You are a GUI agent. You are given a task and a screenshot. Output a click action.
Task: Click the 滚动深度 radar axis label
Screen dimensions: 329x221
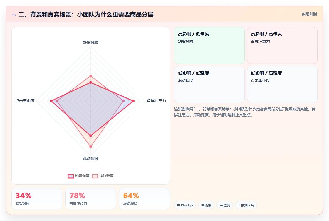tap(91, 159)
